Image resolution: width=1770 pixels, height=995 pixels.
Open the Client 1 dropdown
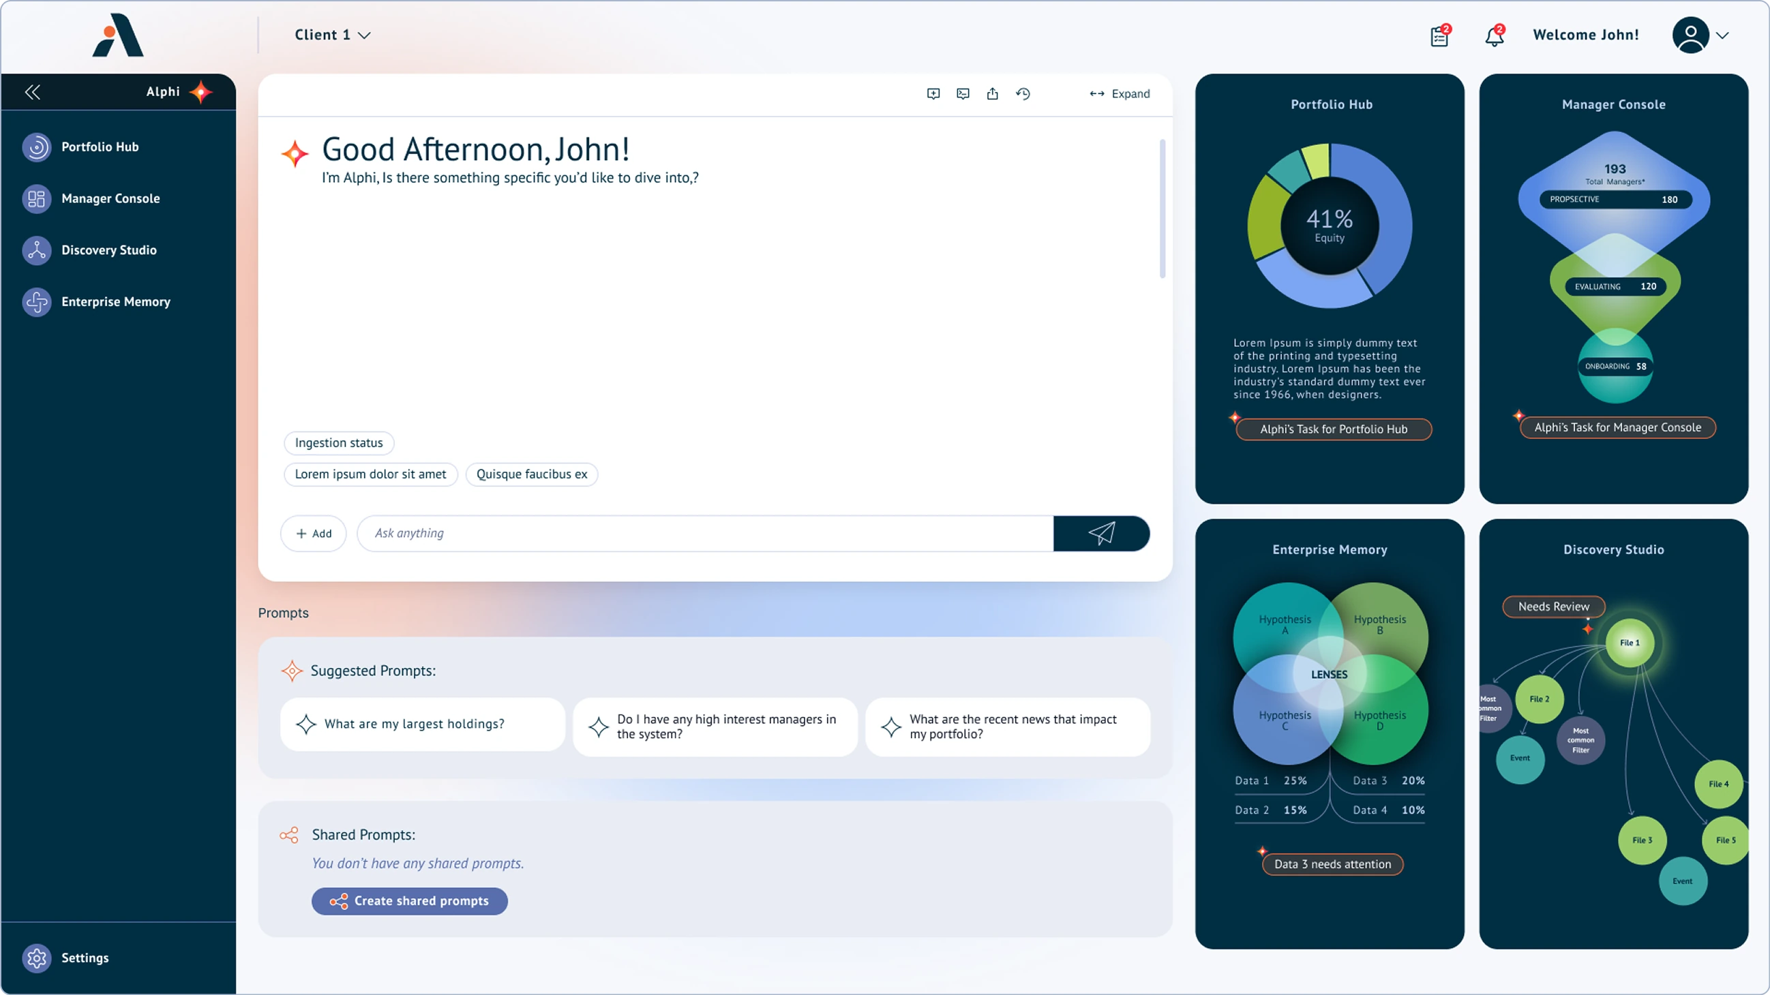coord(333,35)
